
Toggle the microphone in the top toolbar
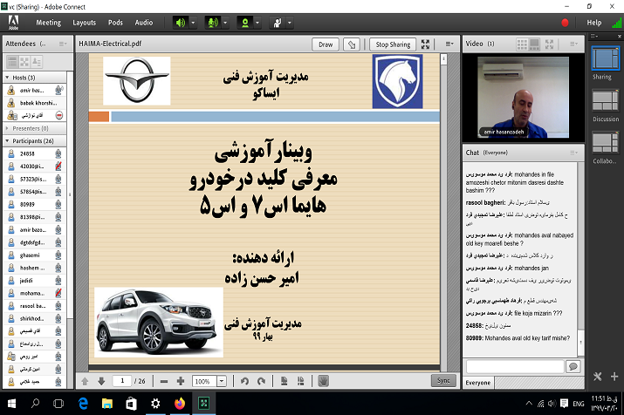212,22
